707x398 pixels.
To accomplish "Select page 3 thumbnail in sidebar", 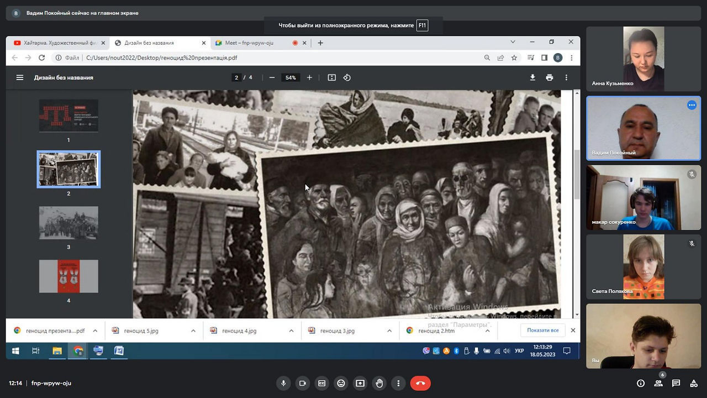I will coord(68,223).
